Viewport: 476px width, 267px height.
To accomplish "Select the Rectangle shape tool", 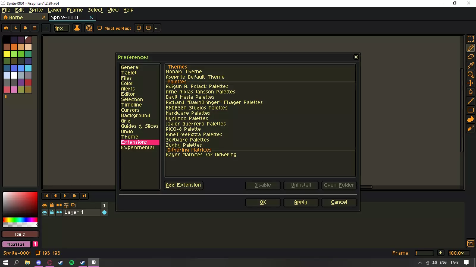I will click(x=470, y=110).
